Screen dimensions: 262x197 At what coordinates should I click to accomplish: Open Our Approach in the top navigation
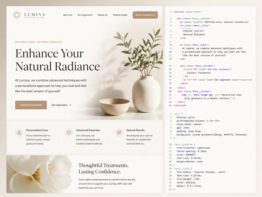85,15
